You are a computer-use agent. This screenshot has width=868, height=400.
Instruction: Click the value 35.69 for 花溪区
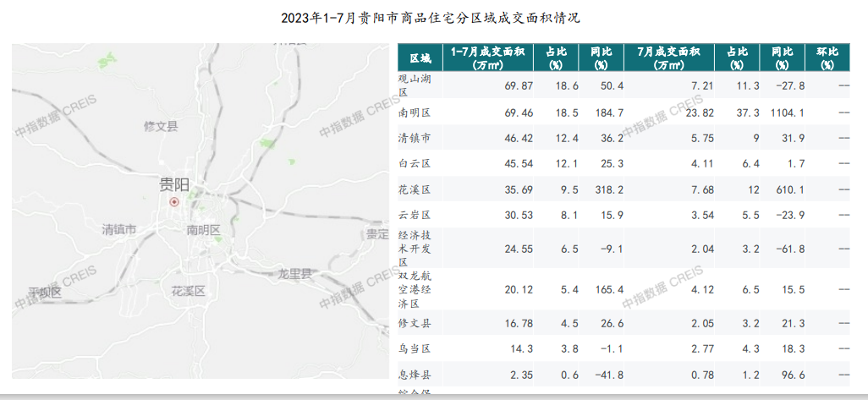519,189
